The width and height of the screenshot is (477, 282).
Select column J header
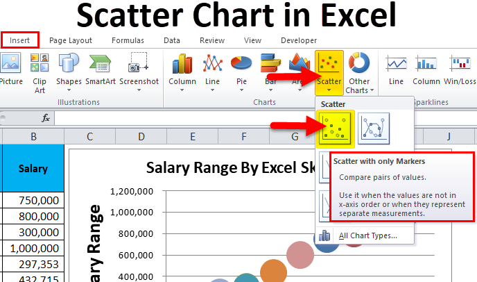(x=449, y=136)
